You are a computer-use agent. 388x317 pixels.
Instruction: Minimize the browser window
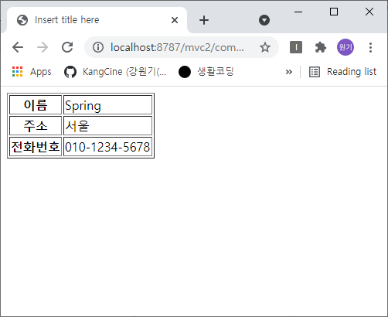click(x=298, y=12)
